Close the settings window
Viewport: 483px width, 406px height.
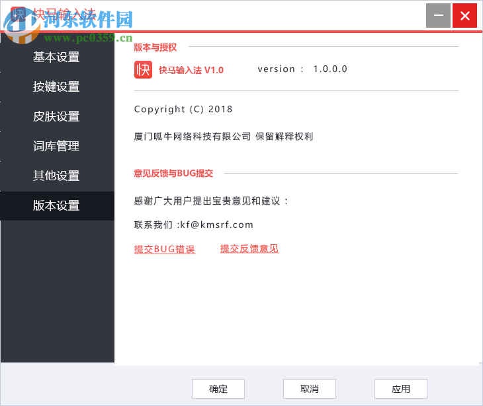click(x=464, y=15)
